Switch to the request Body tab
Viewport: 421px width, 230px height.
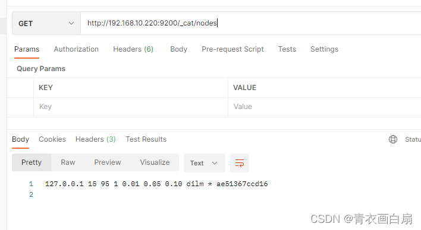178,49
